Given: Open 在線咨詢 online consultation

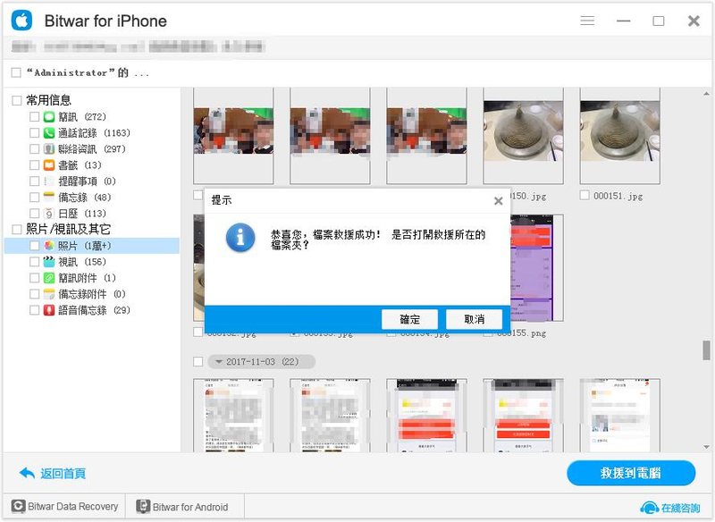Looking at the screenshot, I should tap(680, 508).
